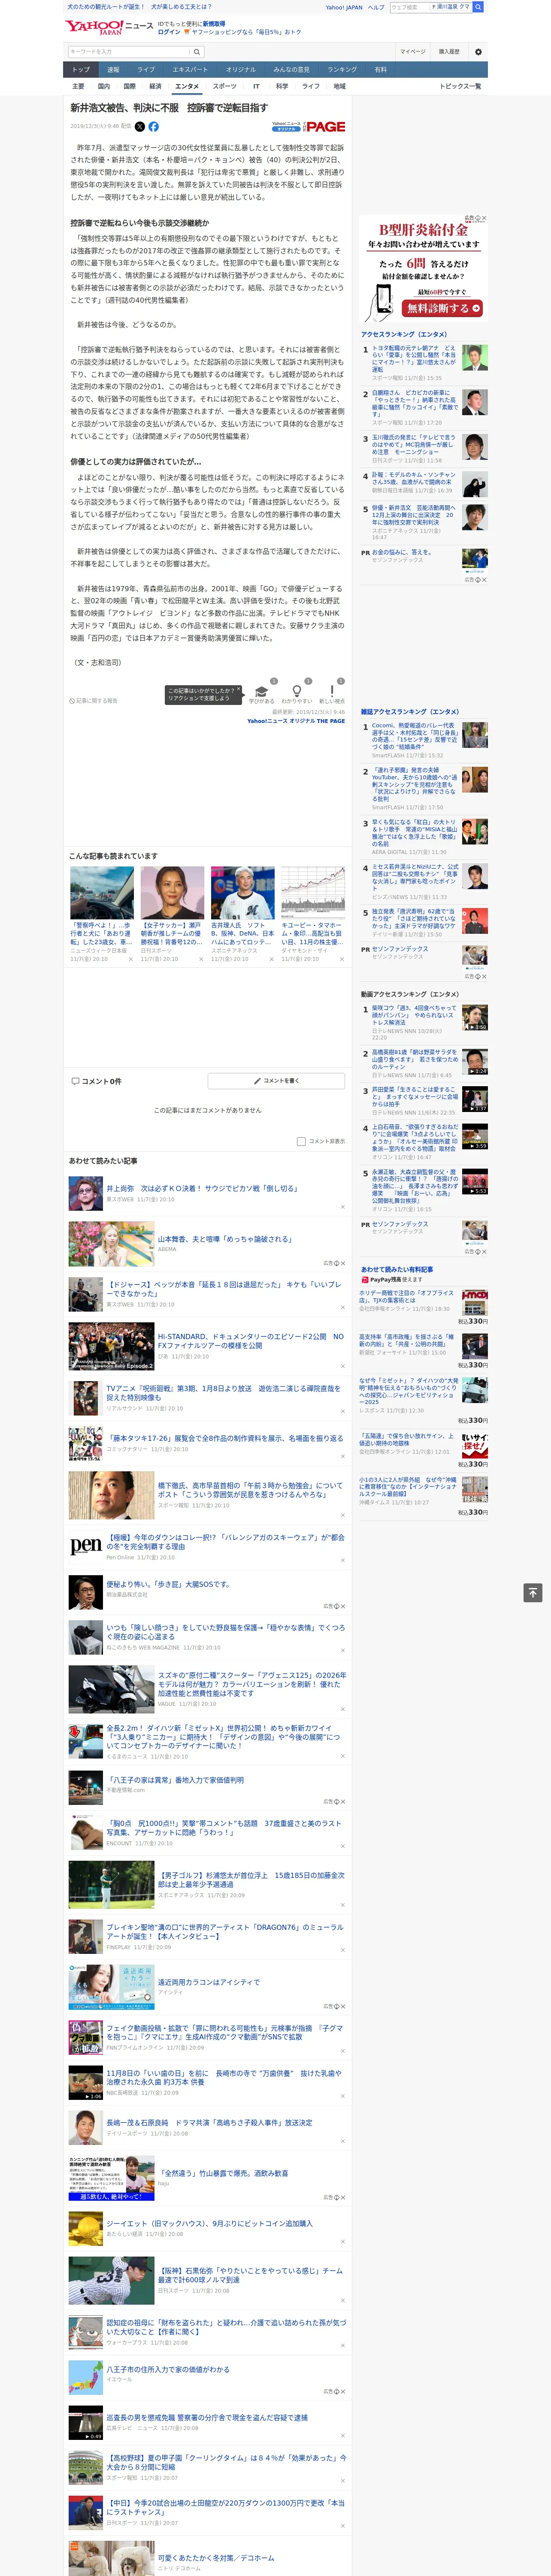This screenshot has width=551, height=2576.
Task: Open トピックス一覧 link
Action: click(460, 86)
